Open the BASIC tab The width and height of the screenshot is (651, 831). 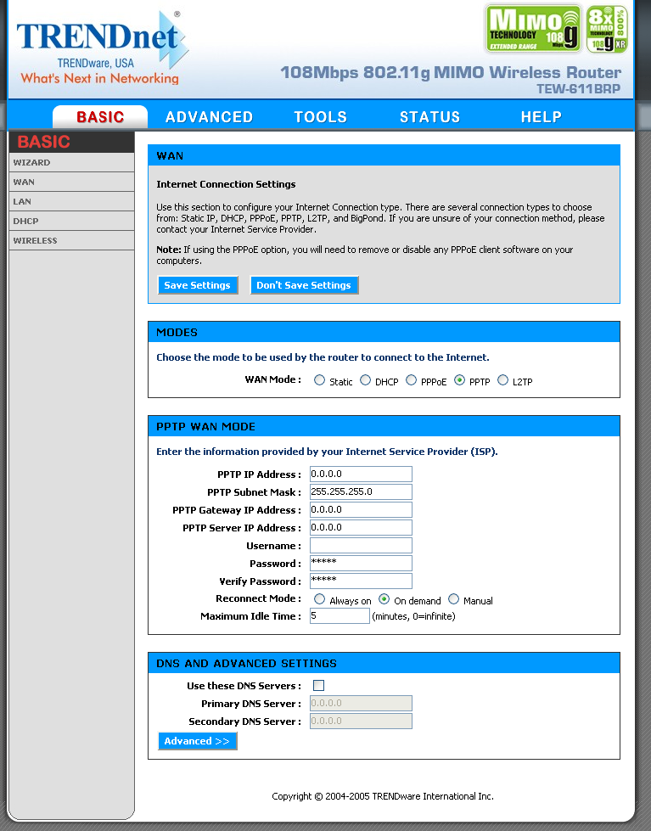(x=100, y=116)
